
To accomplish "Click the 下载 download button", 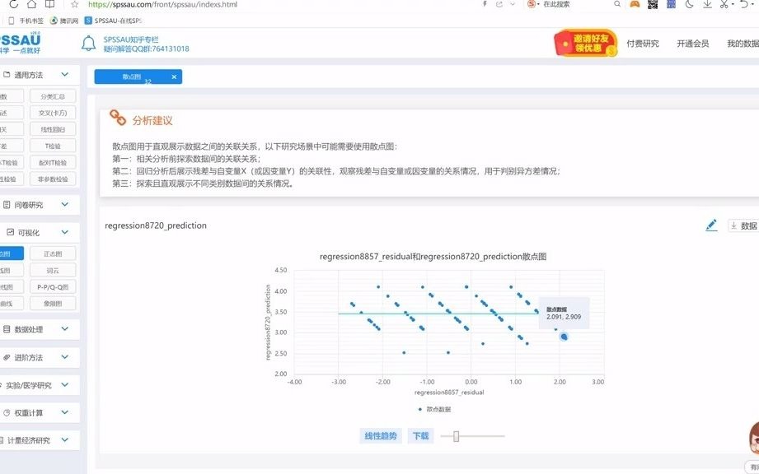I will 419,436.
